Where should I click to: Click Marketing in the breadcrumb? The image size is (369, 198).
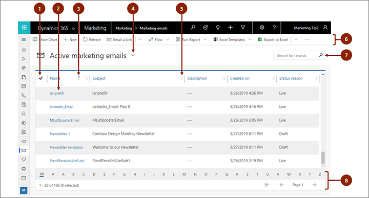[124, 28]
